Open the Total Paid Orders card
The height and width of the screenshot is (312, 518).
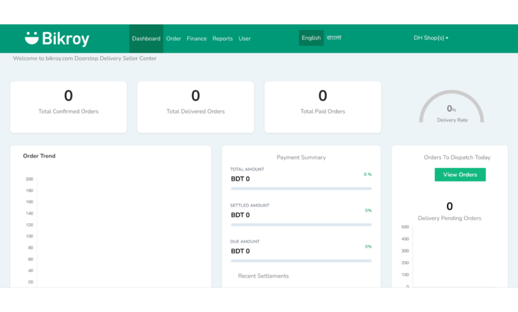click(x=323, y=108)
